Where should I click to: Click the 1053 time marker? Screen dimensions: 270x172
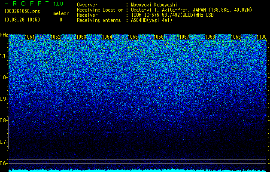click(81, 37)
